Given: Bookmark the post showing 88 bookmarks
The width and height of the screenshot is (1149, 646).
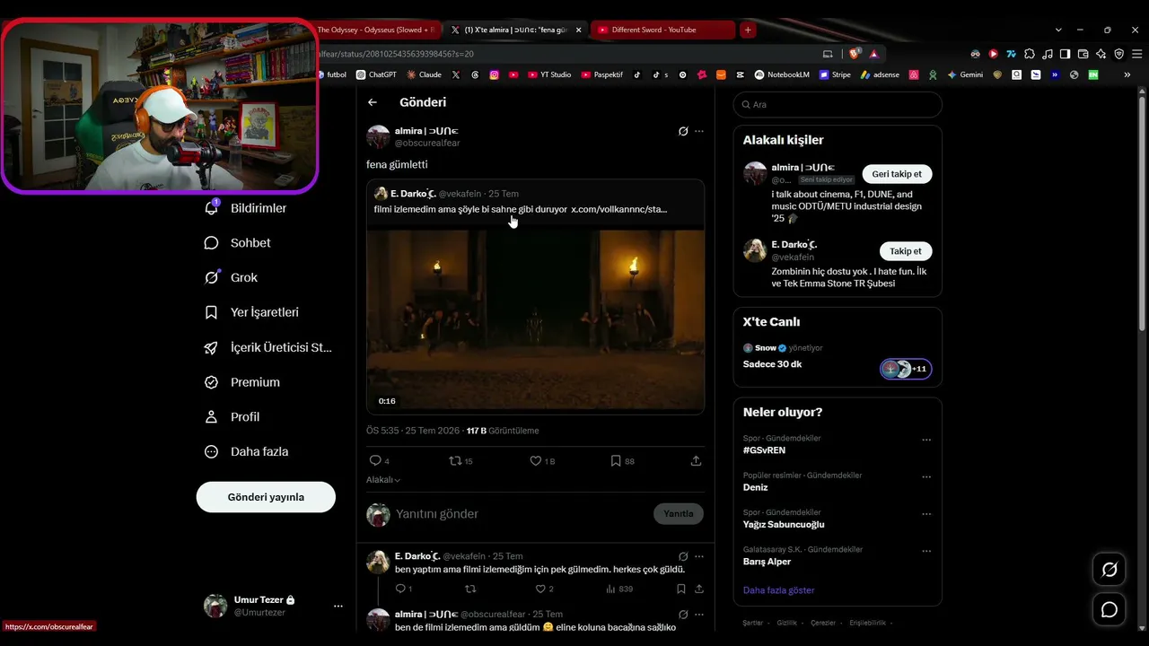Looking at the screenshot, I should (622, 461).
